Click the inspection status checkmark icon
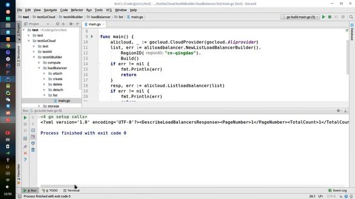The width and height of the screenshot is (355, 199). 347,30
